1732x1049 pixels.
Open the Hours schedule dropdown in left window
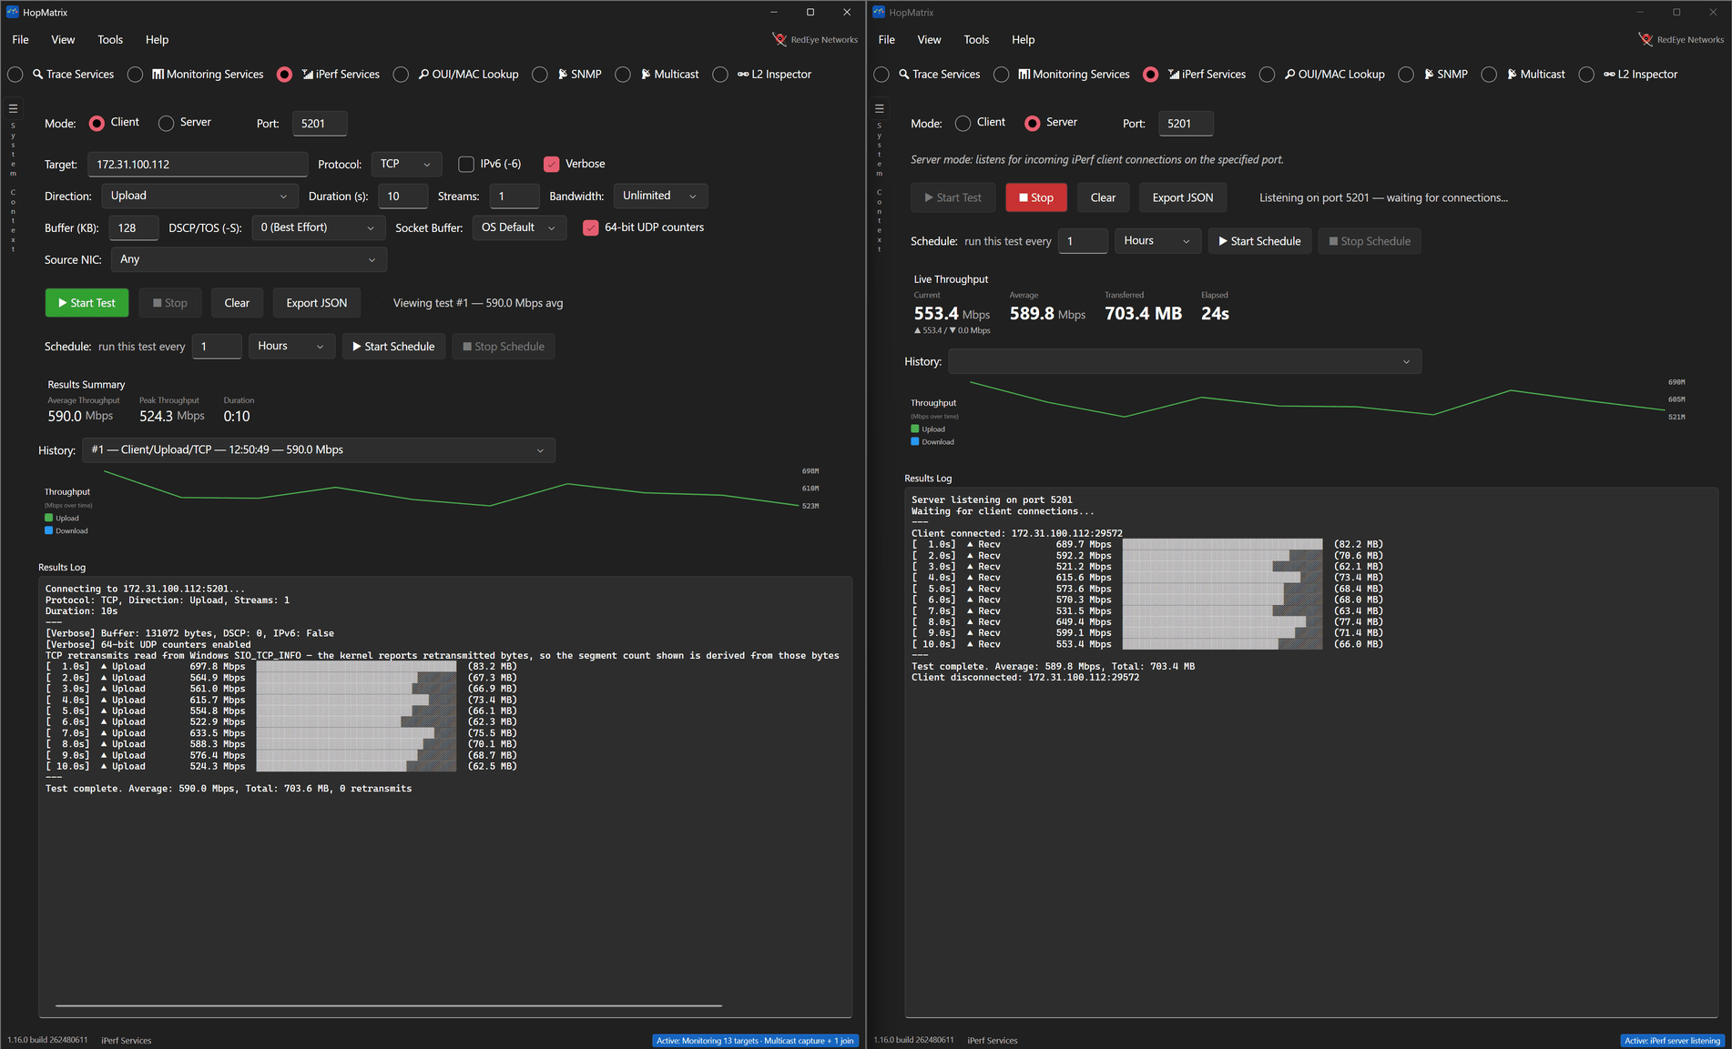point(291,346)
